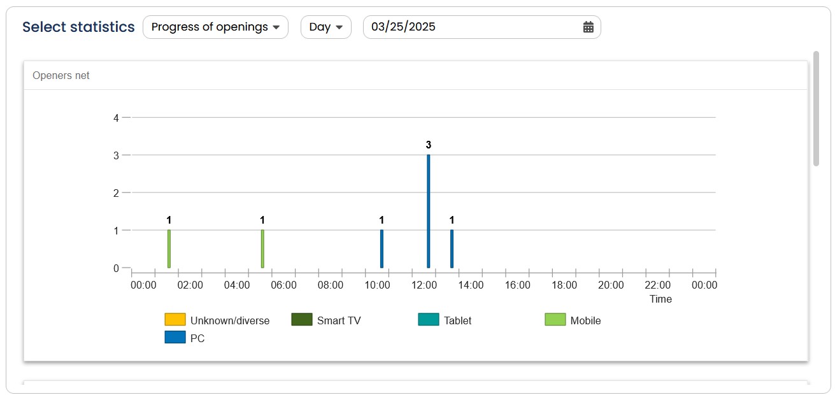Viewport: 835px width, 395px height.
Task: Toggle the Tablet legend swatch
Action: (x=429, y=320)
